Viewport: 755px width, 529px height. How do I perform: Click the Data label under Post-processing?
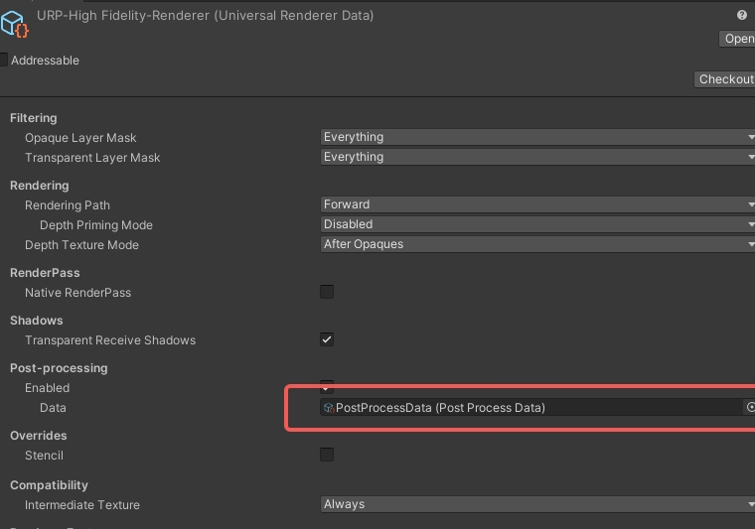tap(53, 407)
